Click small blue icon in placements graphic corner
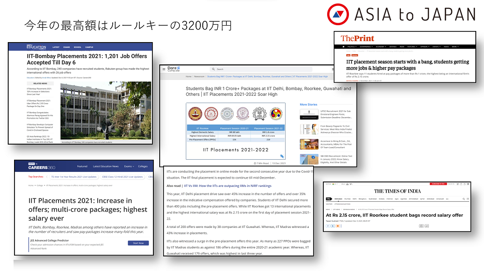 (x=282, y=156)
